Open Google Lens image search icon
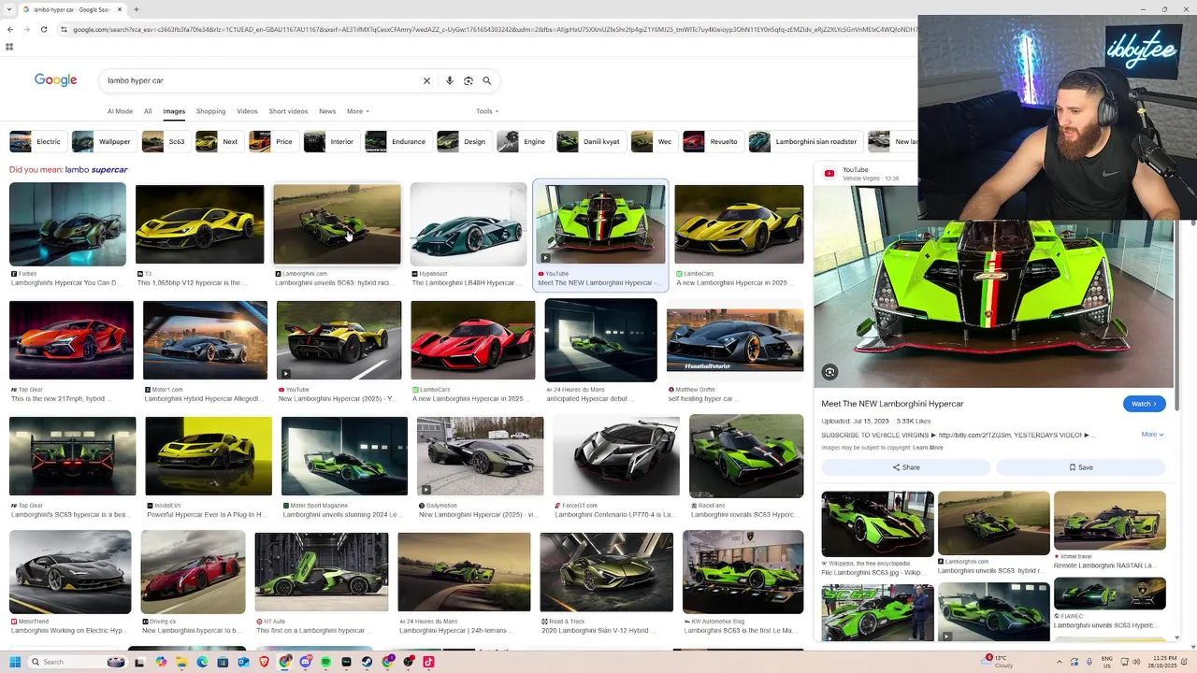 (469, 80)
